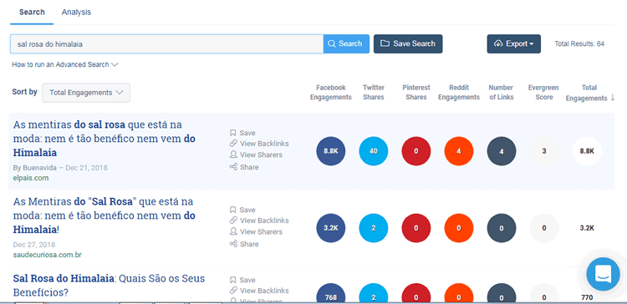Open the Total Engagements sort dropdown
This screenshot has height=304, width=627.
(86, 93)
